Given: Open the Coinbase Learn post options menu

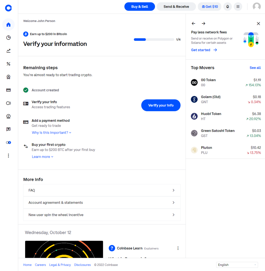Looking at the screenshot, I should click(178, 248).
